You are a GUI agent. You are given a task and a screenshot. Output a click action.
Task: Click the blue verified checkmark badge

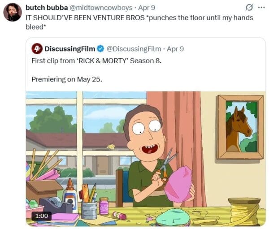click(100, 48)
